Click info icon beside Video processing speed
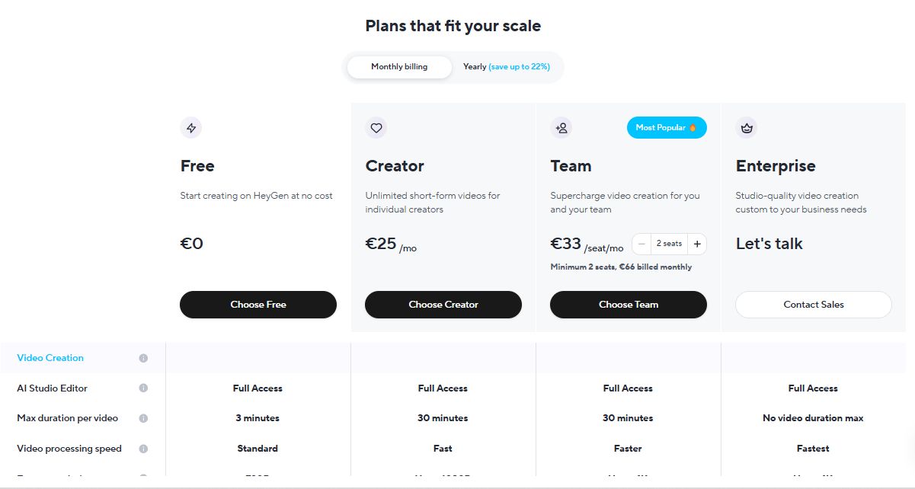The width and height of the screenshot is (915, 489). tap(143, 449)
